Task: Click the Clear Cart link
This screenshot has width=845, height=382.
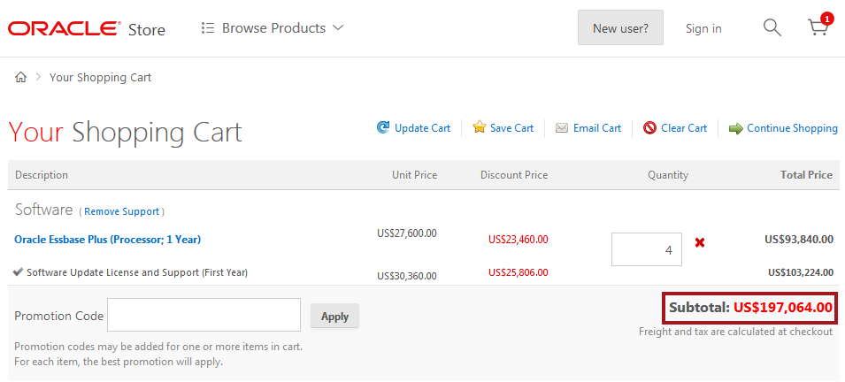Action: coord(683,128)
